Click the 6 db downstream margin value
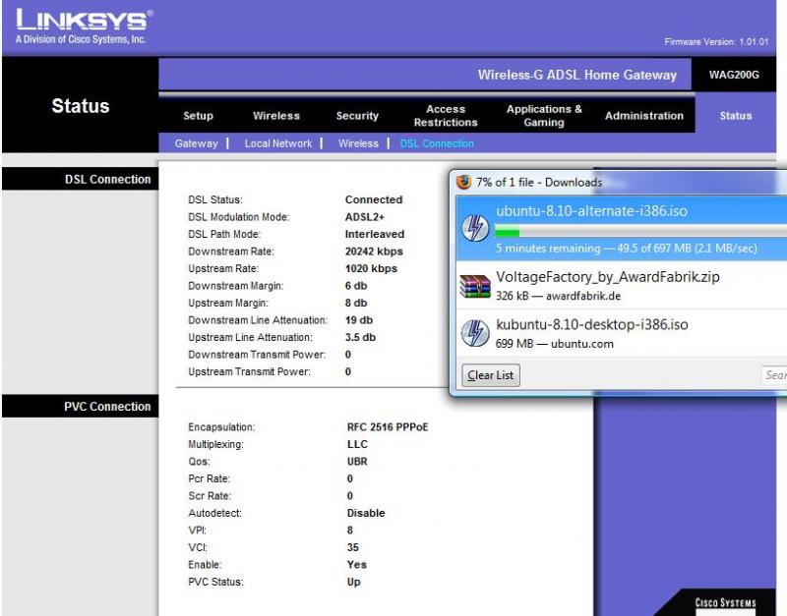Screen dimensions: 787x616 (x=356, y=286)
